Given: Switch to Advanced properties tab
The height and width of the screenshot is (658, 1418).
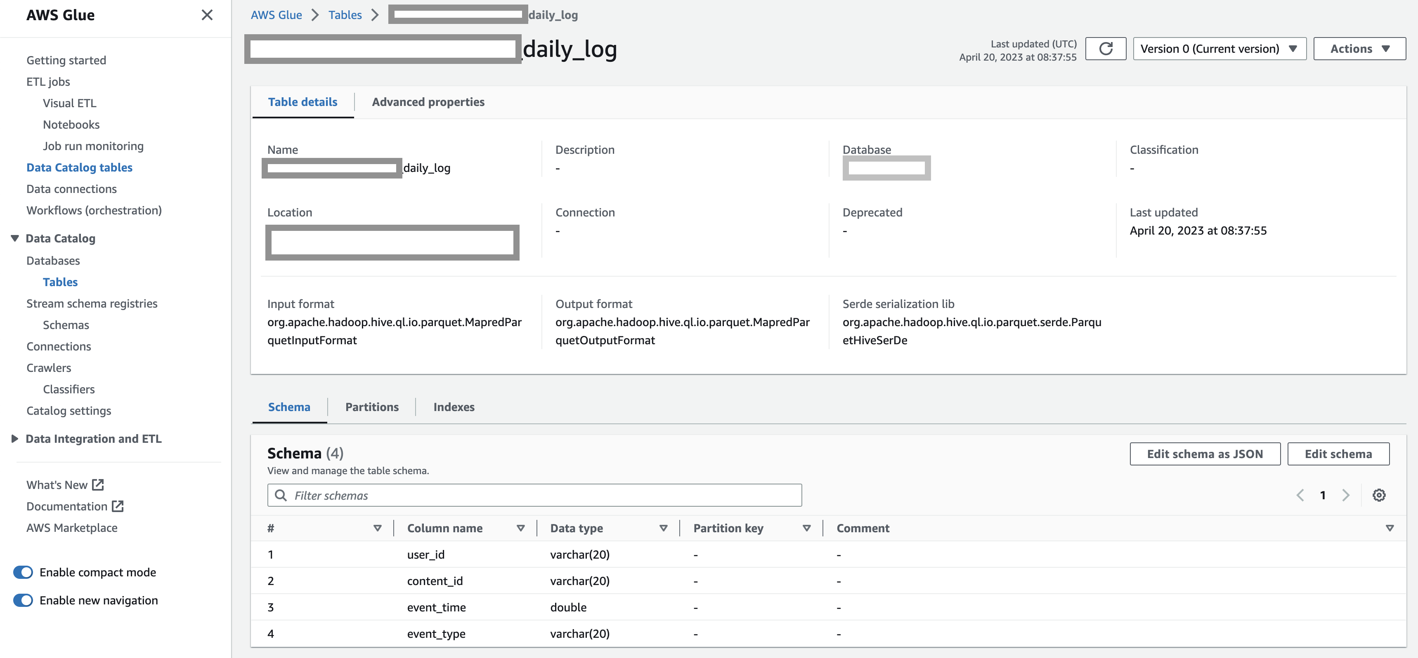Looking at the screenshot, I should (x=428, y=102).
